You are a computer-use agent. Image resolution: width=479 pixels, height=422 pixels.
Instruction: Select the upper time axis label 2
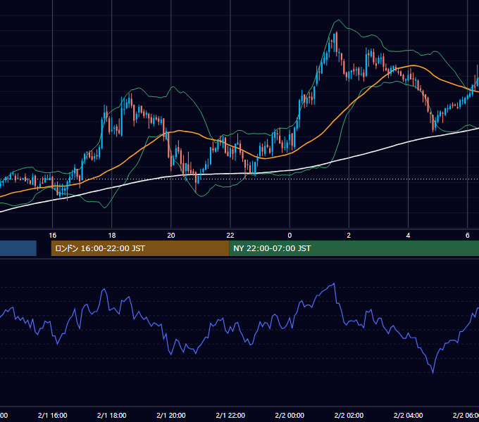(349, 236)
